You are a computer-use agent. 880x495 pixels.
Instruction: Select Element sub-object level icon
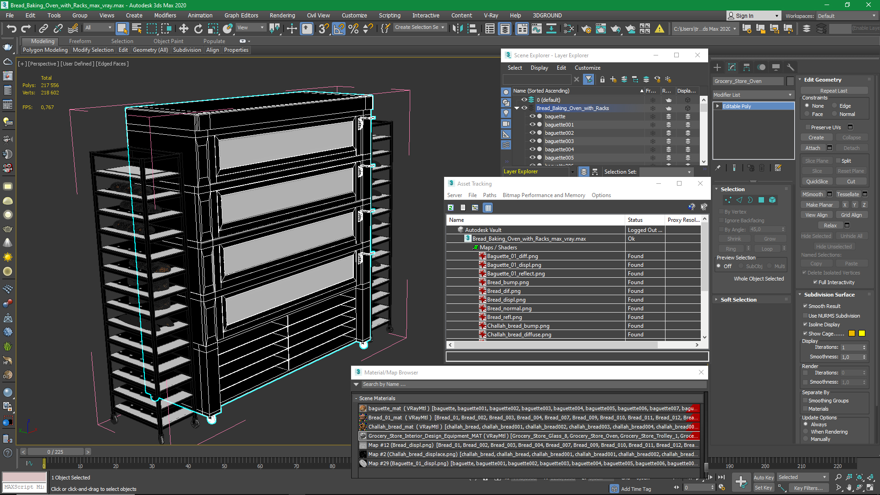tap(772, 200)
